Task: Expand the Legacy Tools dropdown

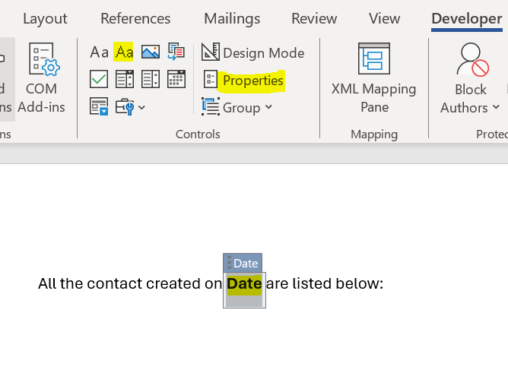Action: point(130,107)
